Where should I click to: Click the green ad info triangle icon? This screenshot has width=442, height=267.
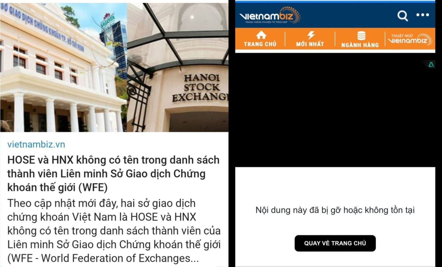click(x=431, y=65)
